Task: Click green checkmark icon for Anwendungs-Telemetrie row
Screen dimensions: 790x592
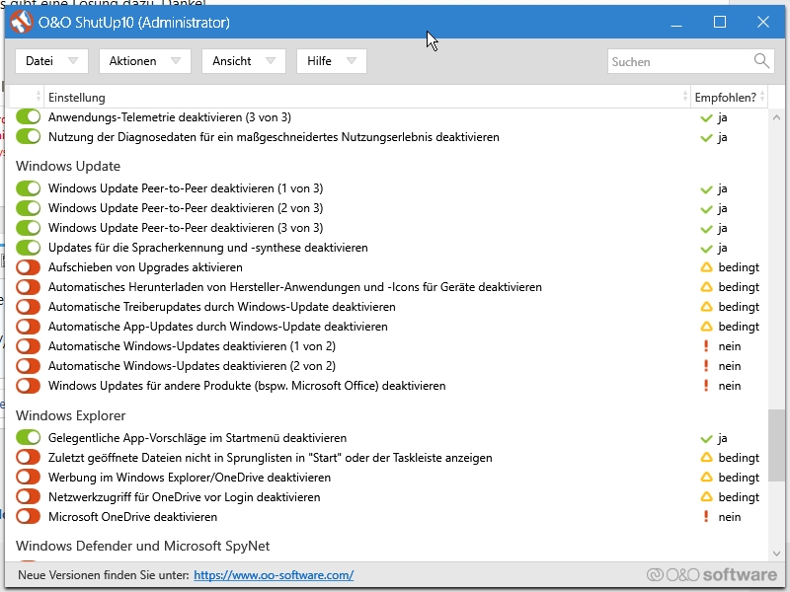Action: (x=706, y=117)
